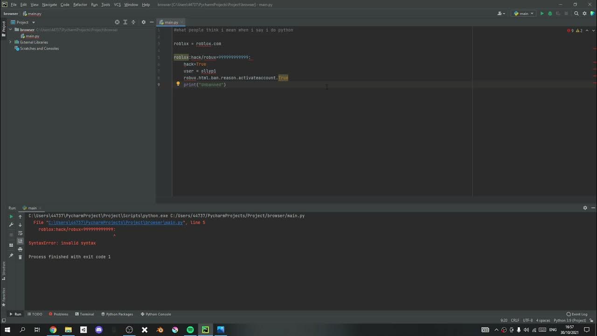Open run configuration wrench in the Run panel
This screenshot has width=597, height=336.
(x=11, y=224)
